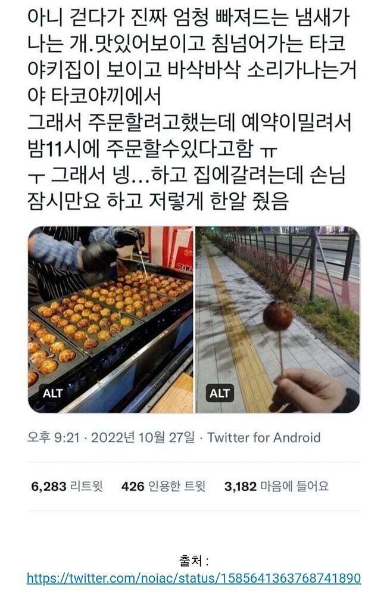The height and width of the screenshot is (616, 387).
Task: Click the gloved hand turning takoyaki in left photo
Action: 98,257
